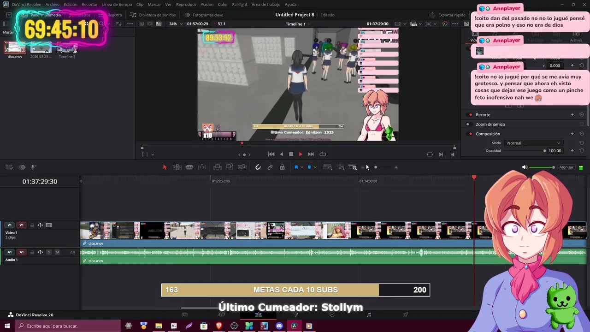Adjust the green volume slider
Image resolution: width=590 pixels, height=332 pixels.
tap(542, 167)
